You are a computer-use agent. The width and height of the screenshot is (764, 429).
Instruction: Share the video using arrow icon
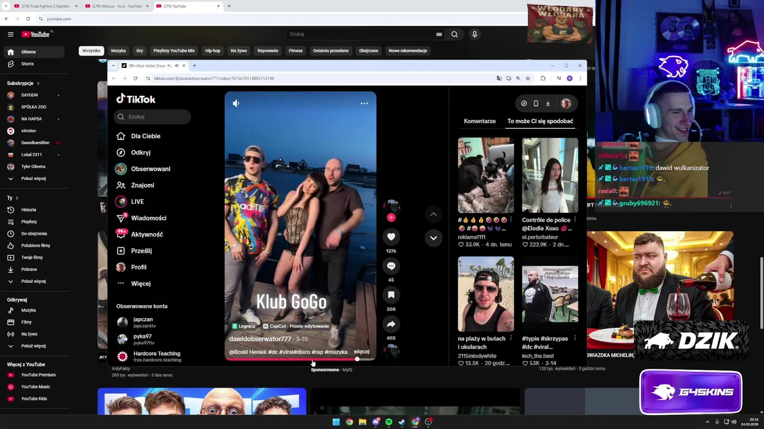point(391,324)
